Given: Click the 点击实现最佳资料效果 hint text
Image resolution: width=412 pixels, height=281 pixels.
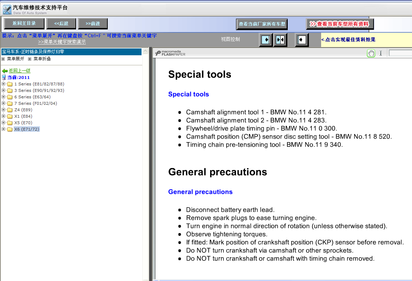Looking at the screenshot, I should click(x=348, y=39).
